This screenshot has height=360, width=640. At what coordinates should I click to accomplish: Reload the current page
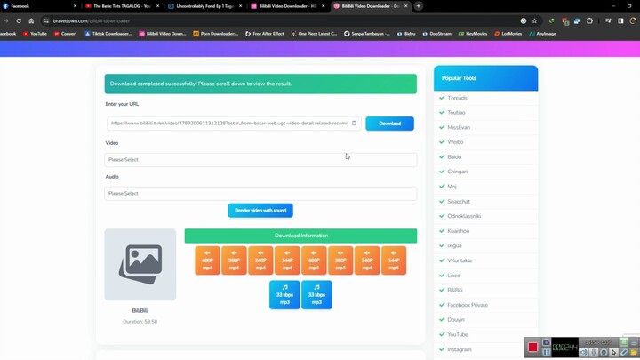19,20
